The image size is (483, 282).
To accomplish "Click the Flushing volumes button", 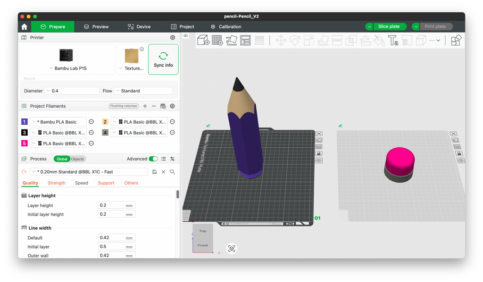I will (124, 106).
